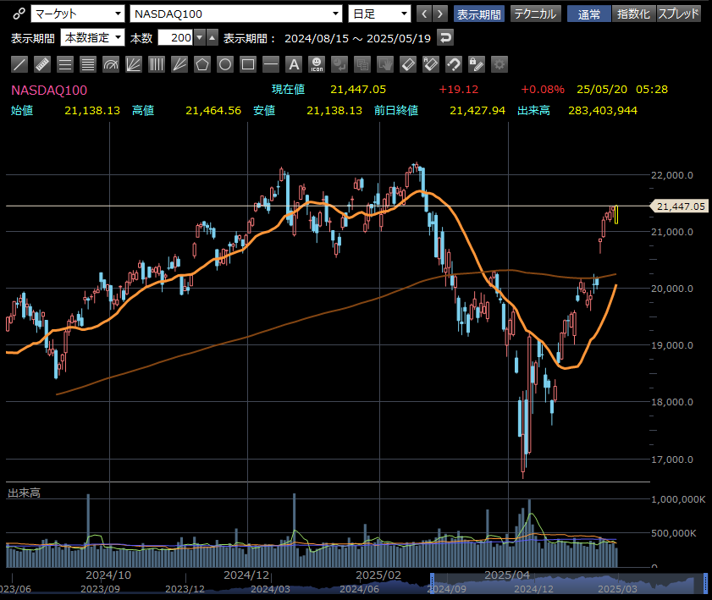Open the smiley icon stamp tool
This screenshot has width=712, height=600.
pos(317,64)
